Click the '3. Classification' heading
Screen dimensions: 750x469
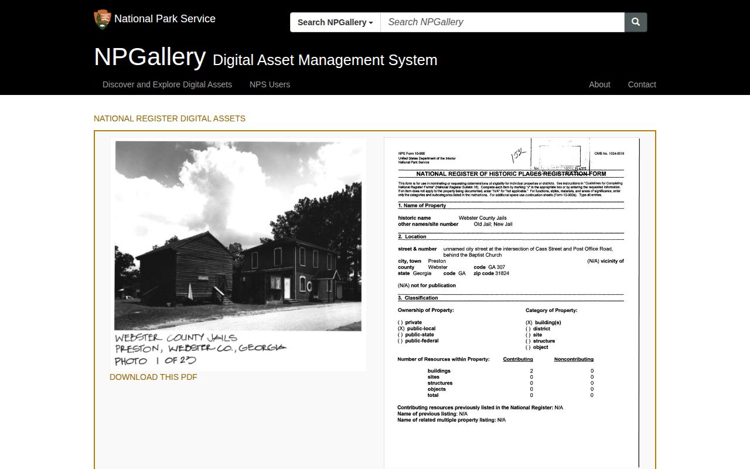tap(418, 298)
